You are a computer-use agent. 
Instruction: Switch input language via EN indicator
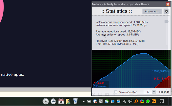(x=154, y=101)
